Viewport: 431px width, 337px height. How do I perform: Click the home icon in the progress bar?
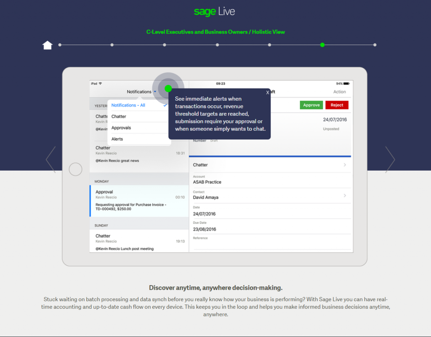click(x=47, y=45)
